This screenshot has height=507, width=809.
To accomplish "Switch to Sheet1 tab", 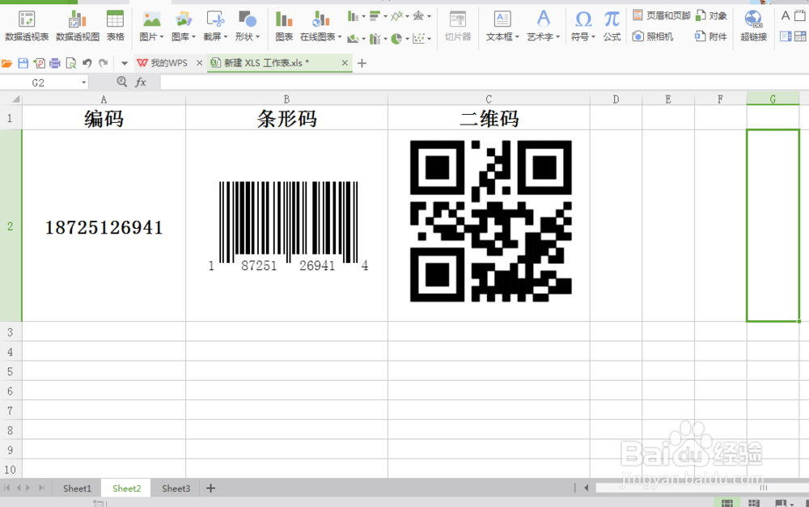I will click(x=77, y=488).
